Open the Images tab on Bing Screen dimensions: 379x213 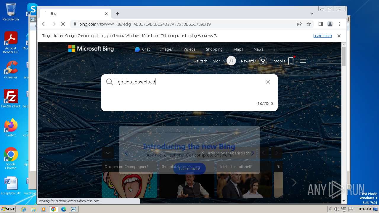(x=166, y=49)
